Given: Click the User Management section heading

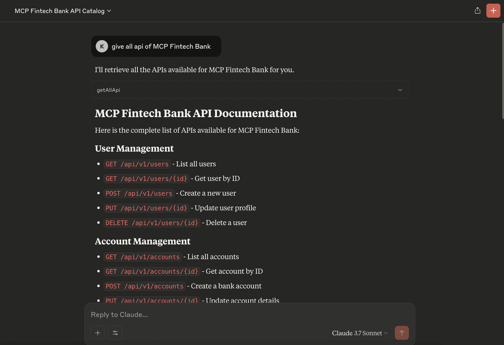Looking at the screenshot, I should pyautogui.click(x=134, y=149).
